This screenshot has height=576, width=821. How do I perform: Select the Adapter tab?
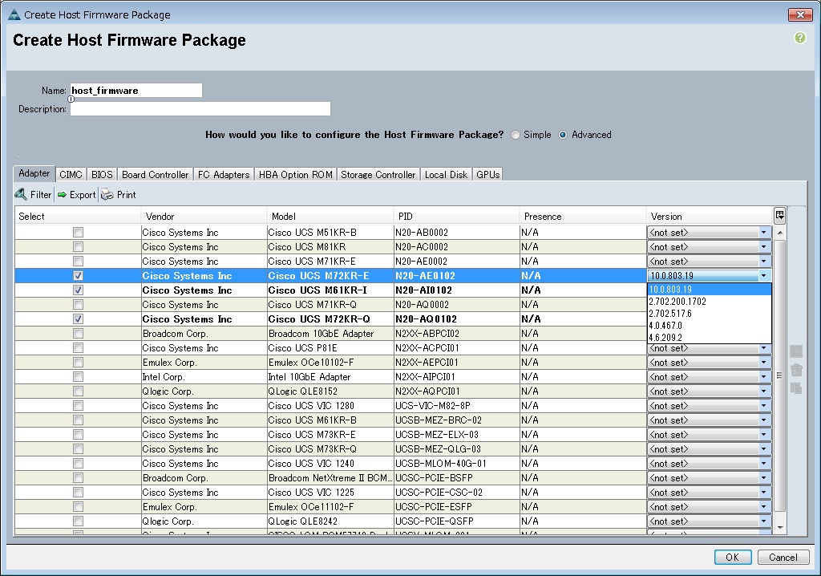34,173
